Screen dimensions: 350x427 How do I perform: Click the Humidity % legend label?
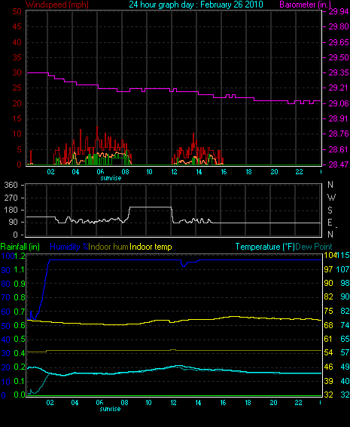[x=69, y=247]
